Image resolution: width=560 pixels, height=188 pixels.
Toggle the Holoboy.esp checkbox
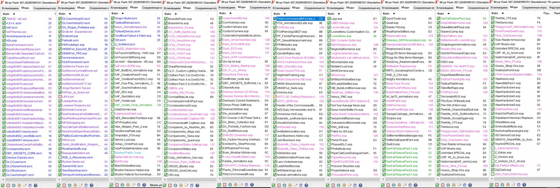[x=275, y=92]
